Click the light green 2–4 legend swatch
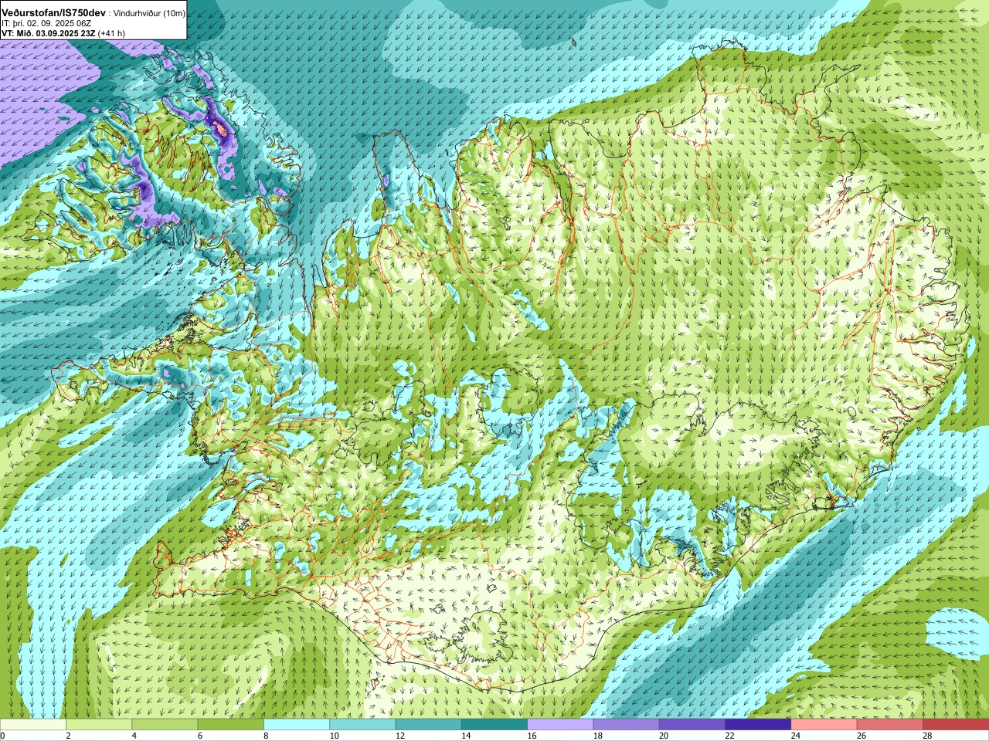Screen dimensions: 989x741 click(x=99, y=725)
